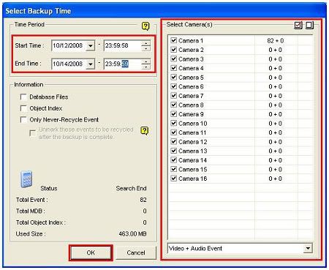Click the Total Event value 82
329x270 pixels.
143,200
